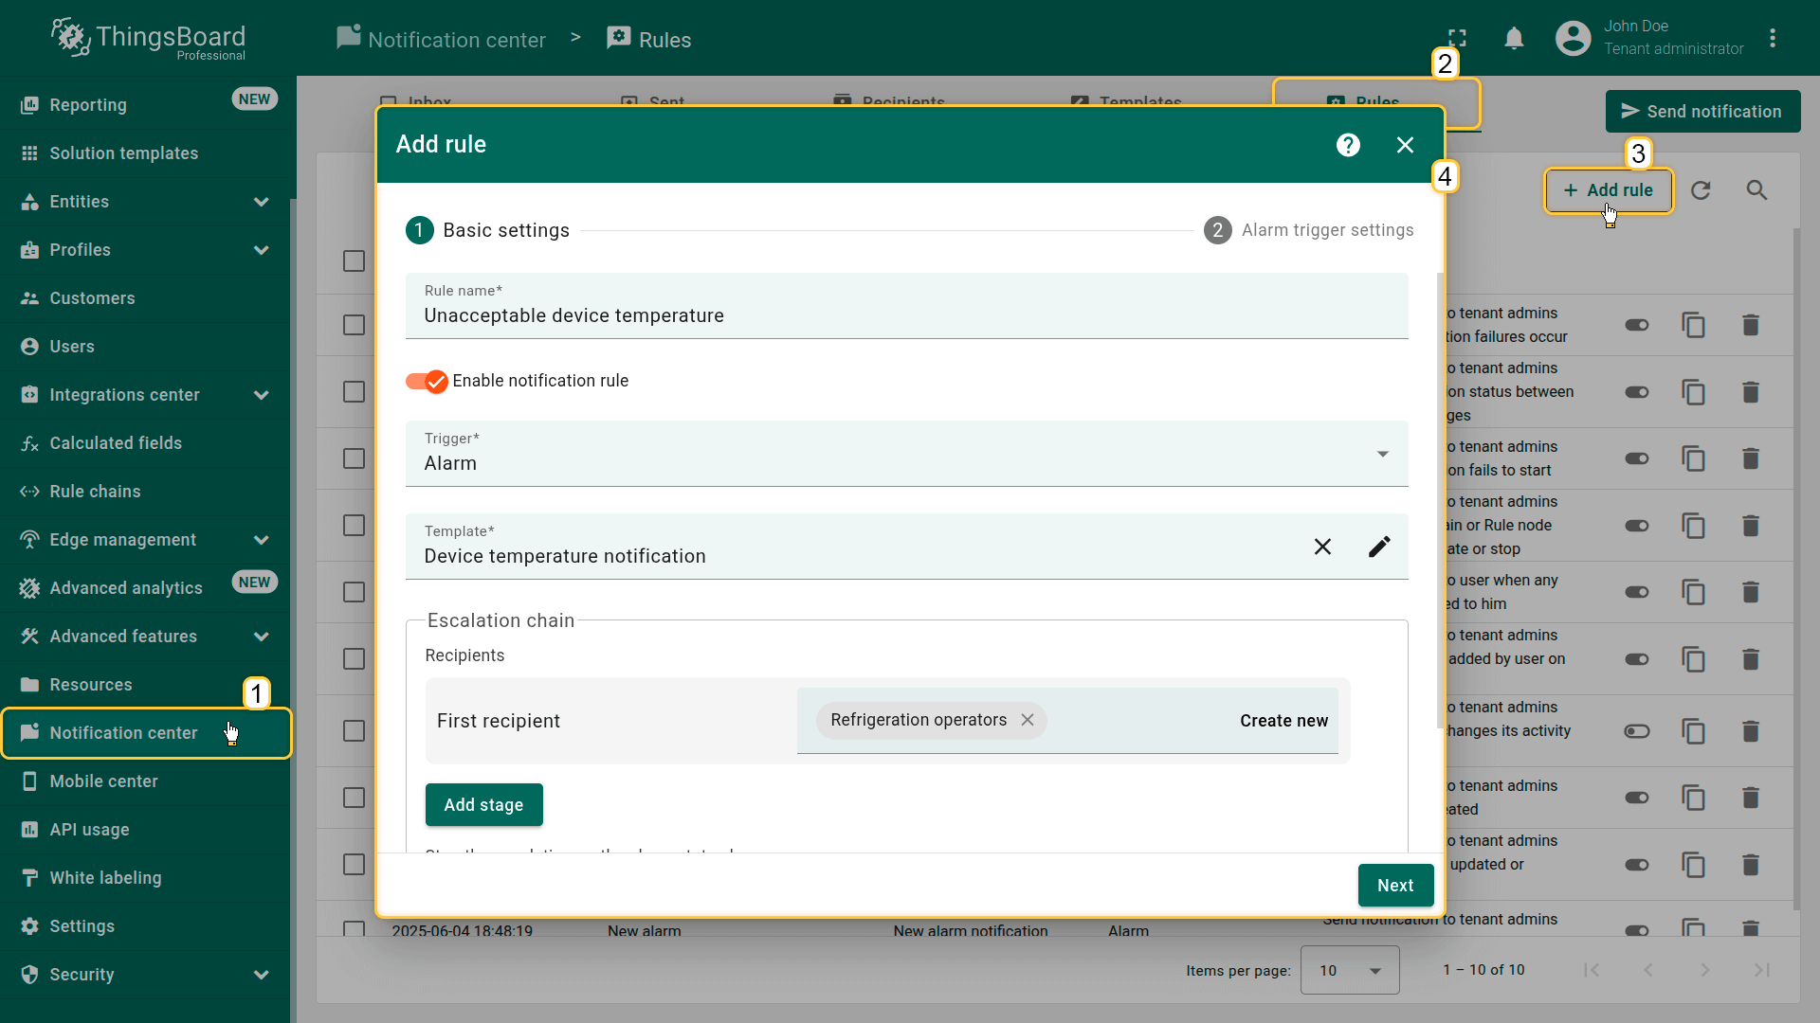Remove Refrigeration operators chip
Viewport: 1820px width, 1023px height.
coord(1028,720)
